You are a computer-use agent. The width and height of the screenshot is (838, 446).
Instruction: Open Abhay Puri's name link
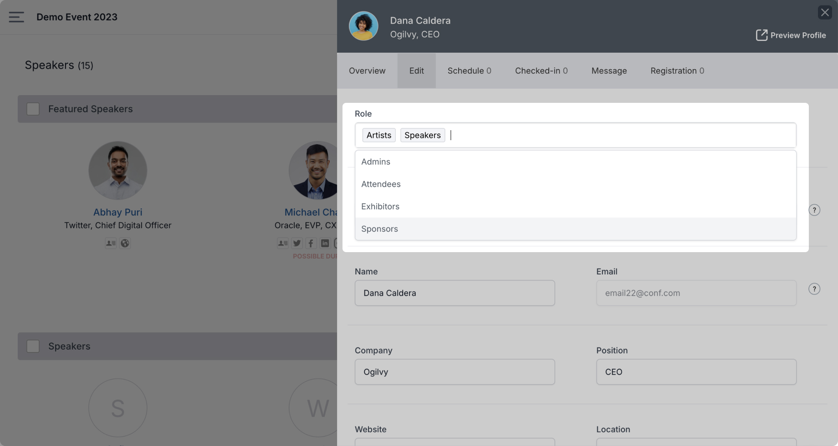coord(118,212)
